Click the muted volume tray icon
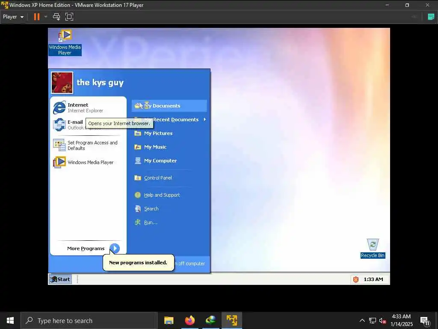This screenshot has width=438, height=329. tap(383, 320)
